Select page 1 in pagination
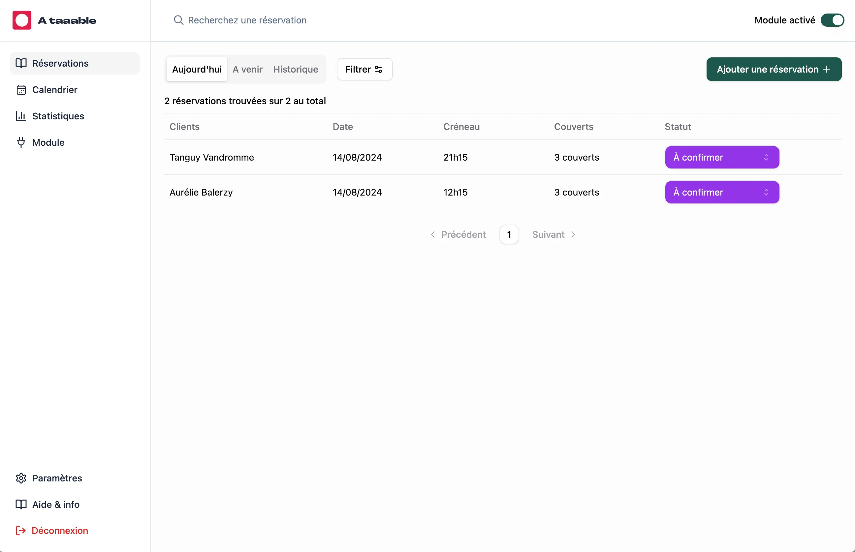855x552 pixels. (509, 234)
